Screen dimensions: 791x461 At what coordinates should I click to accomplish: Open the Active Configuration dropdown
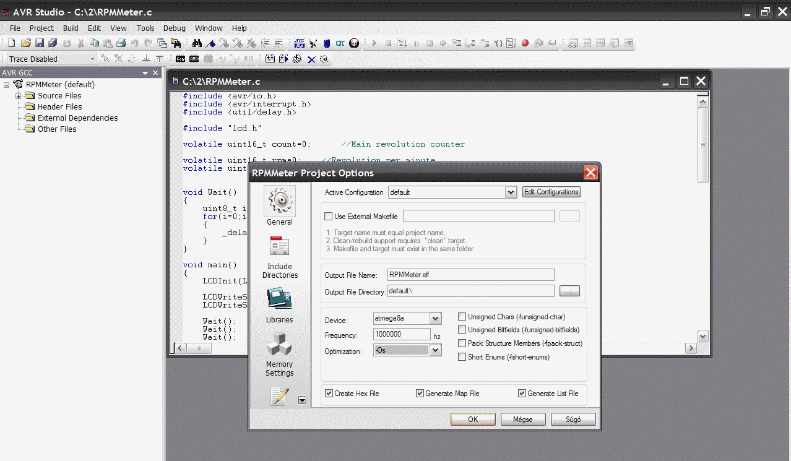[x=511, y=192]
